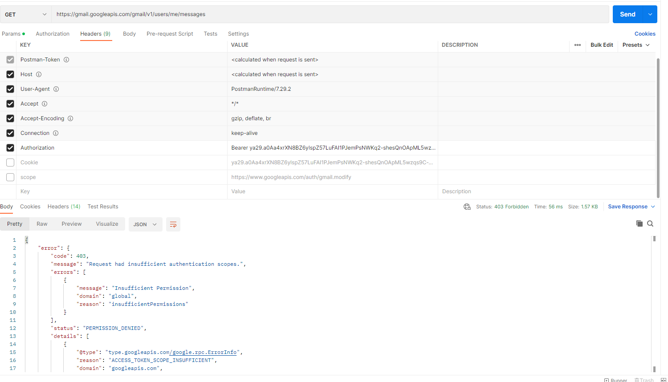Switch to the Visualize view
Image resolution: width=668 pixels, height=382 pixels.
pos(107,224)
